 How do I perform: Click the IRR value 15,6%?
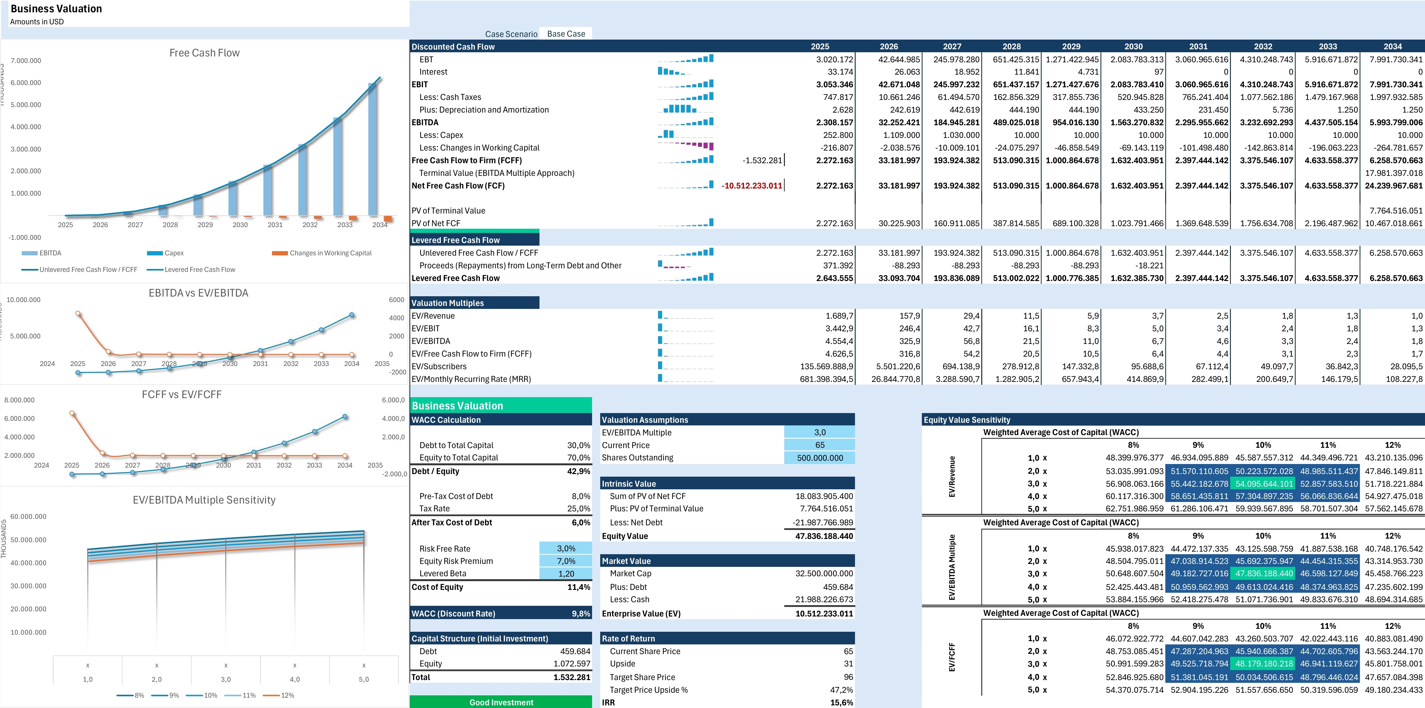click(x=841, y=702)
